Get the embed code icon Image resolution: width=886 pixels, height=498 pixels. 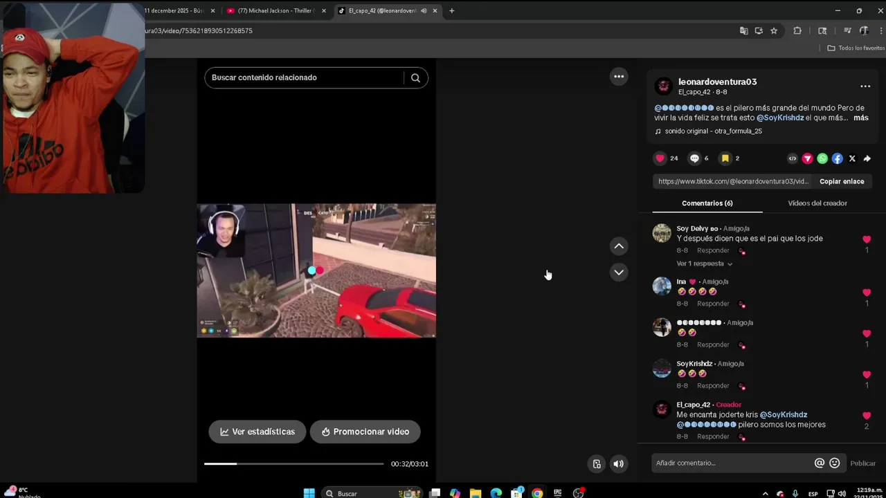coord(793,158)
